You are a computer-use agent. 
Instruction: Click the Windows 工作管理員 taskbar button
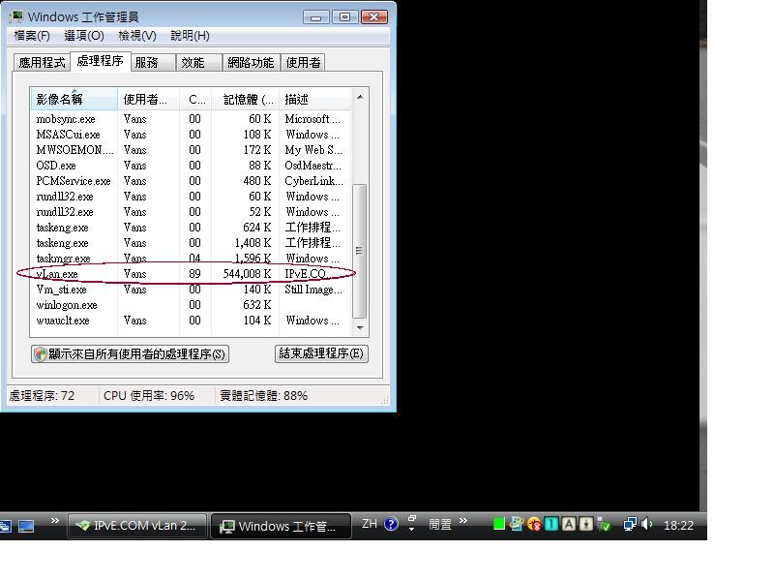point(281,526)
